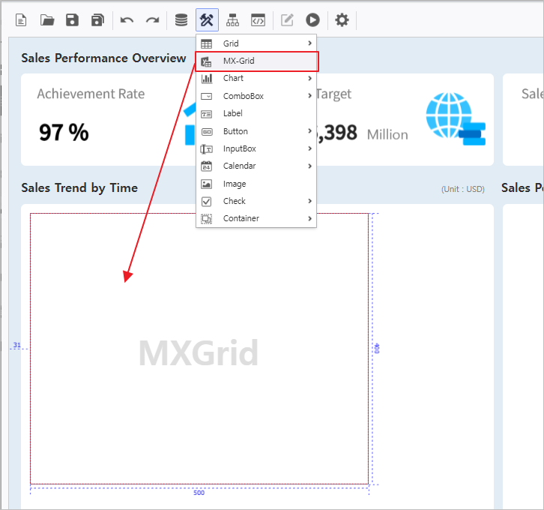Expand the ComboBox submenu

tap(256, 96)
